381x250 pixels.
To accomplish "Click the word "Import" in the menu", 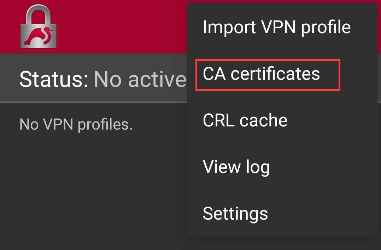I will 229,27.
